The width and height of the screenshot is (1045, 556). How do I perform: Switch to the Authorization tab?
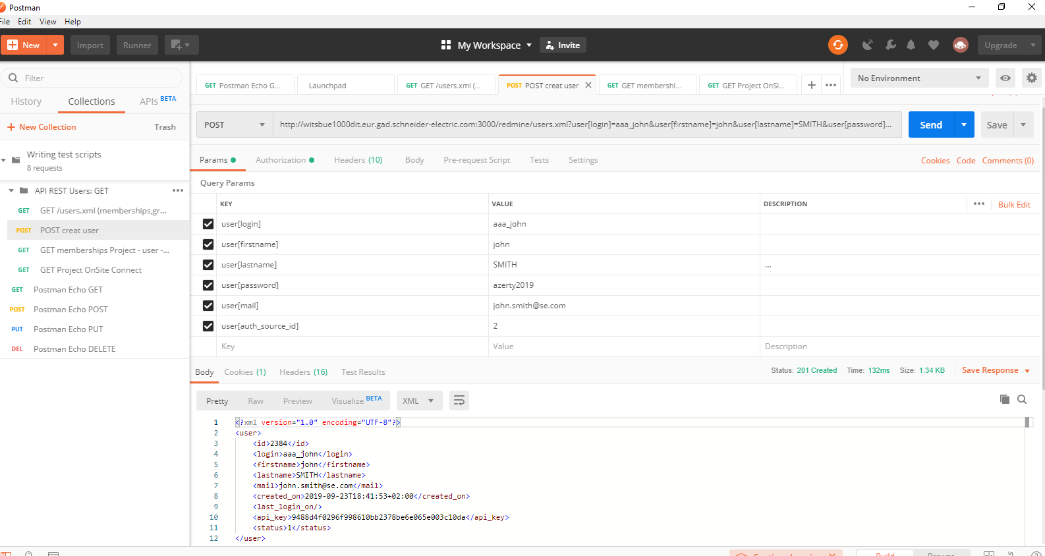[x=285, y=160]
